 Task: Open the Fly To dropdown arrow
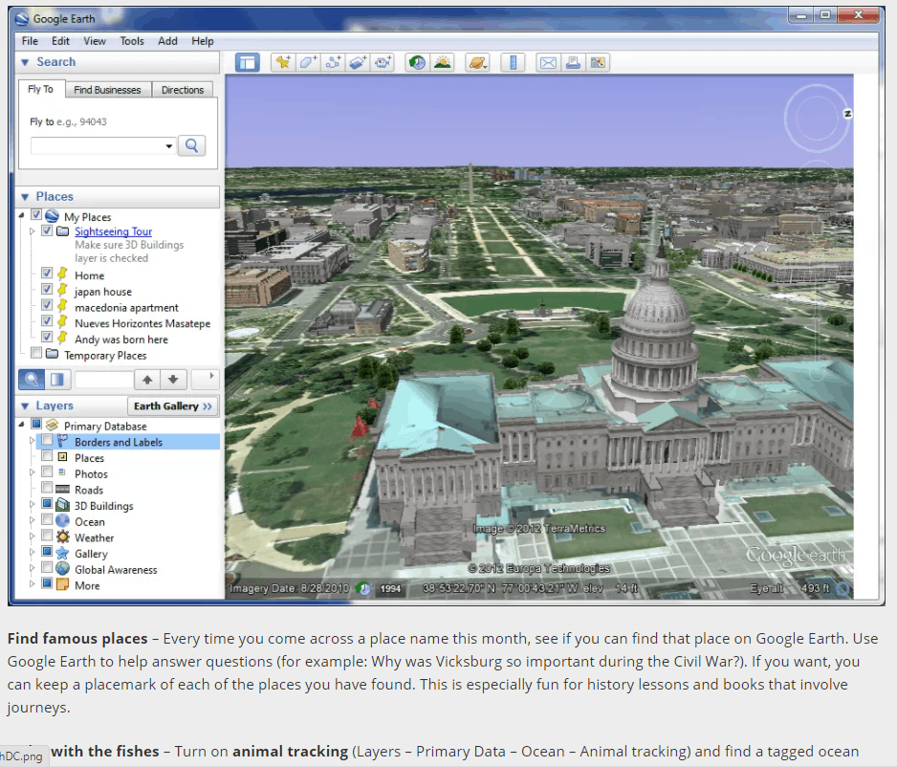168,146
